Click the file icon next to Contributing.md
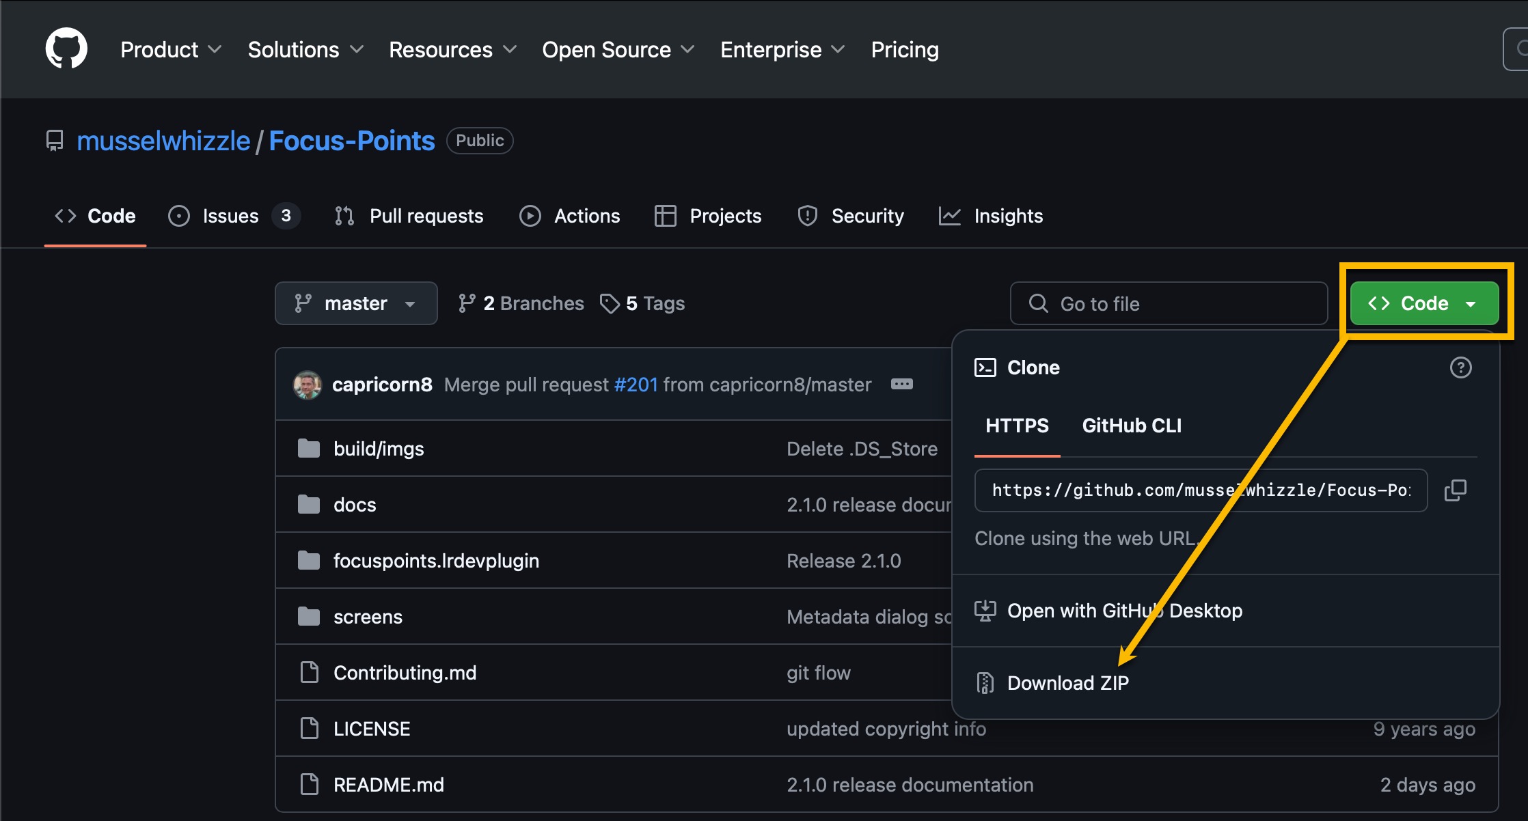 coord(310,673)
